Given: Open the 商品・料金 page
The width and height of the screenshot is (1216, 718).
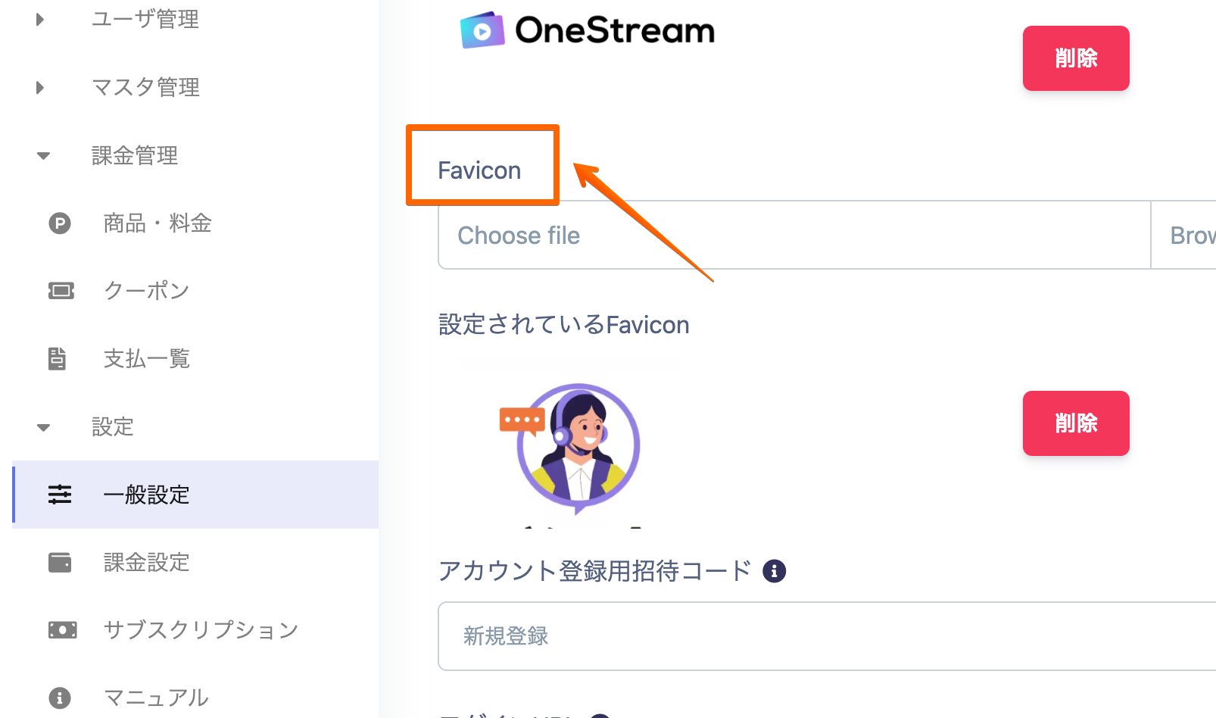Looking at the screenshot, I should tap(157, 223).
